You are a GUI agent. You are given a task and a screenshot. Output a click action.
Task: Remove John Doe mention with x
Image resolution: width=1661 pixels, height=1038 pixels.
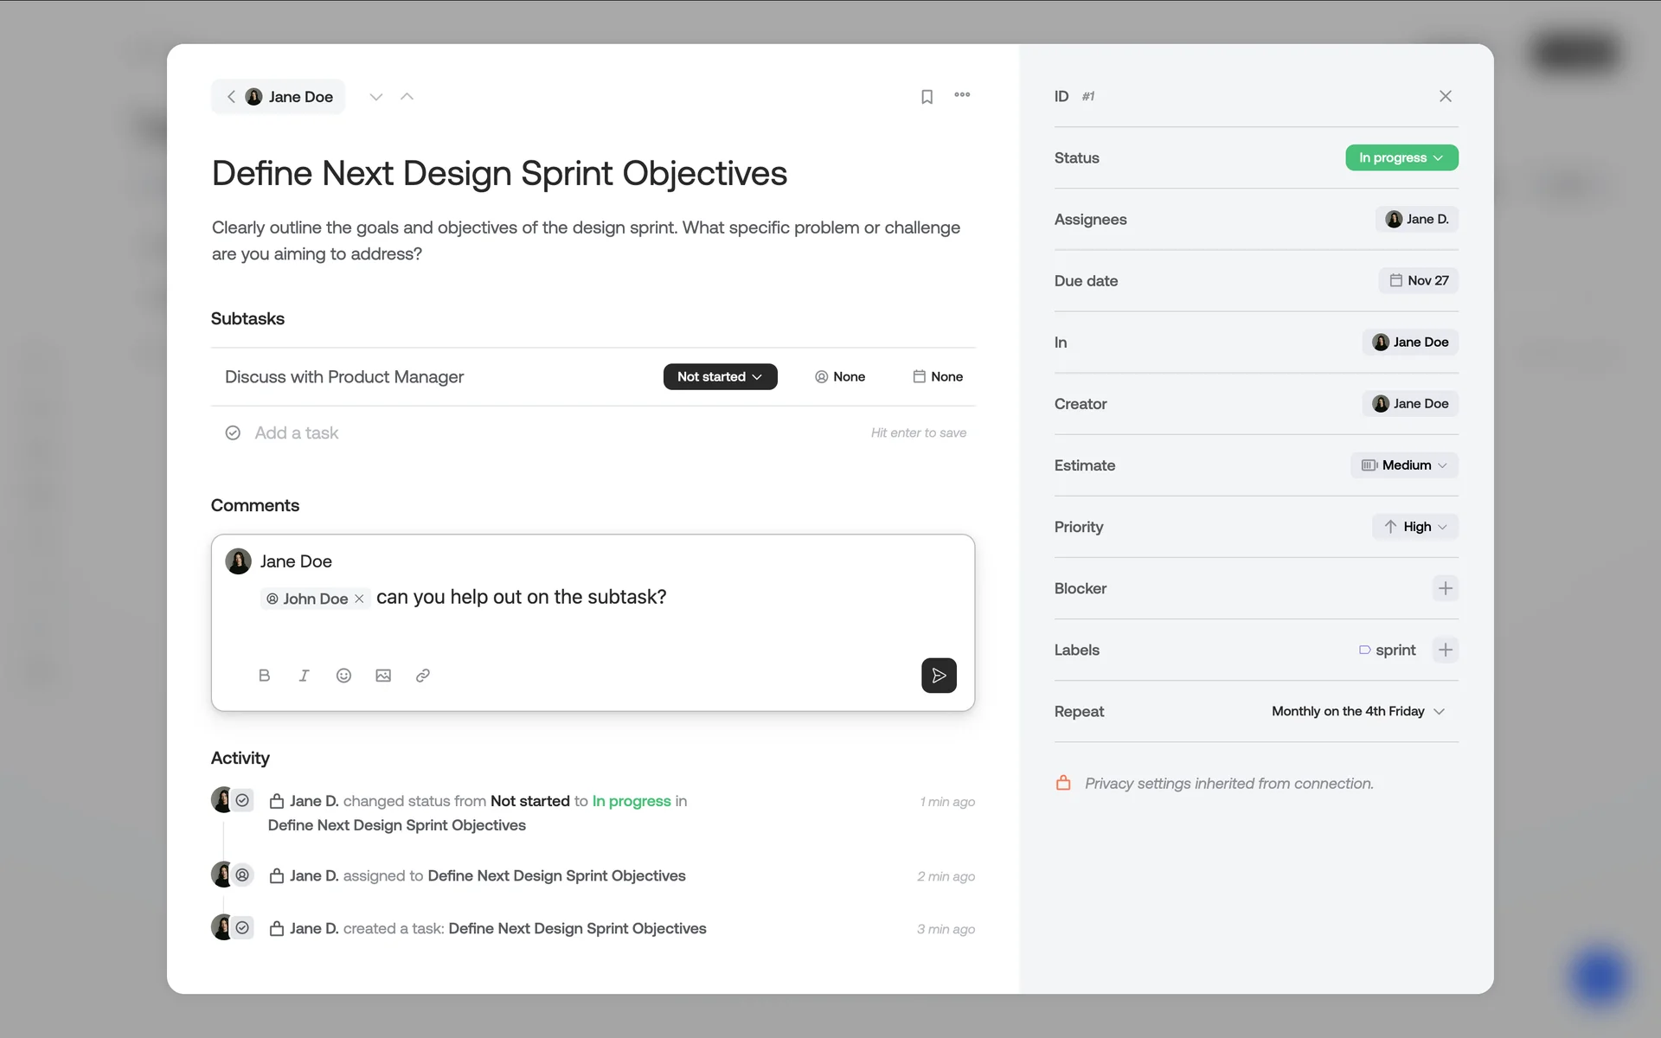coord(359,599)
